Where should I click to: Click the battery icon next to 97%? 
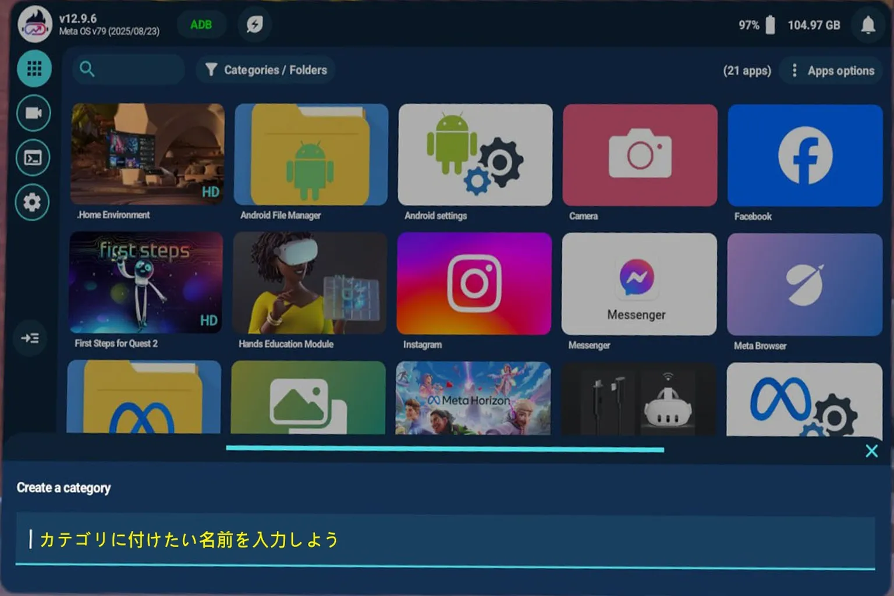(x=770, y=25)
